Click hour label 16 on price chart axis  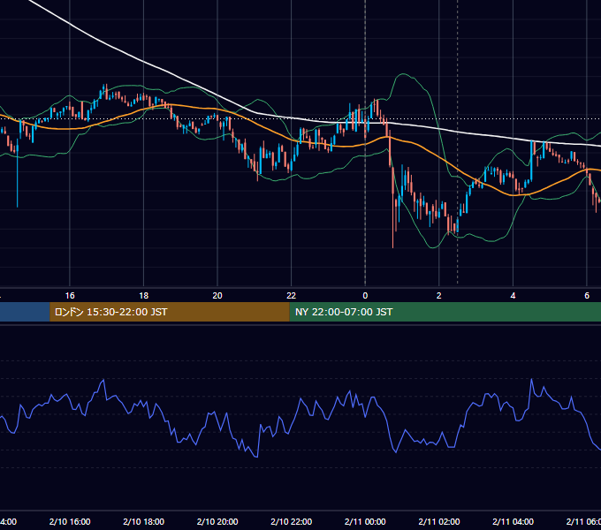70,296
